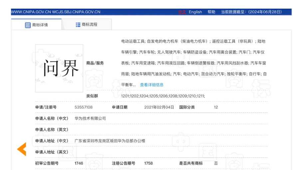Click the 是否共有商标 label
Viewport: 293px width, 170px height.
tap(191, 163)
